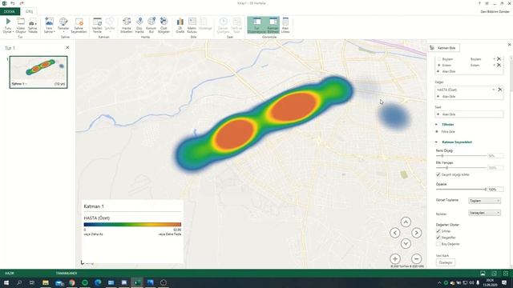Select the Boylam location radio option
Viewport: 513px width, 288px height.
pyautogui.click(x=439, y=59)
